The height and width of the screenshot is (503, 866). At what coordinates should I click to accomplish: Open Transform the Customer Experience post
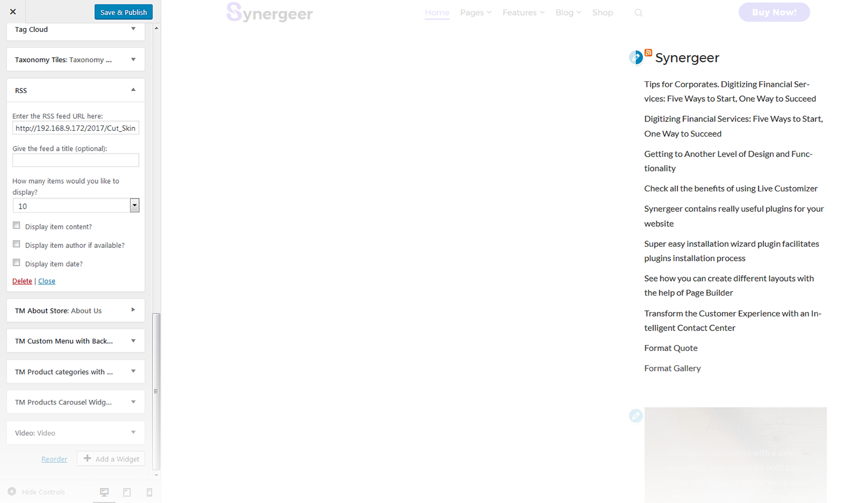[x=733, y=320]
